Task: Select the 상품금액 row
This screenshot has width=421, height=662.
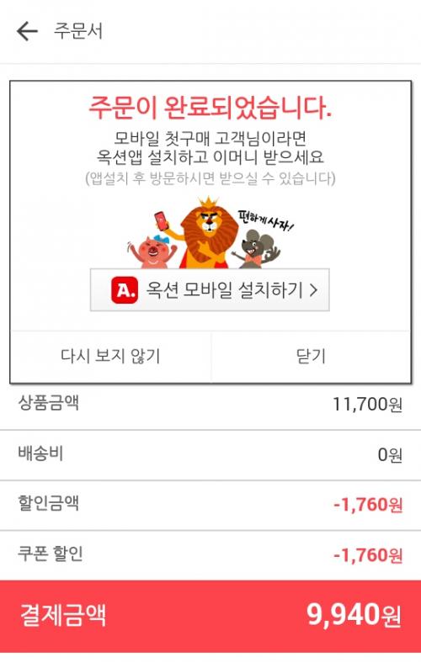Action: click(210, 404)
